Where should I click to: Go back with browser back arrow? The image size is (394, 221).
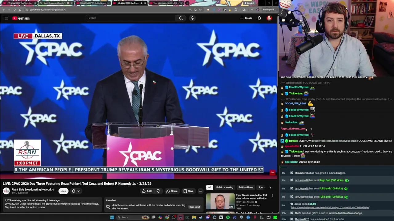point(3,10)
